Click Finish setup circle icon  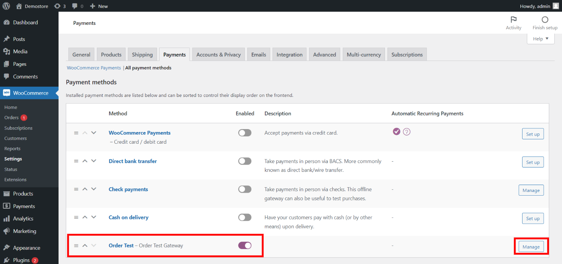(545, 20)
